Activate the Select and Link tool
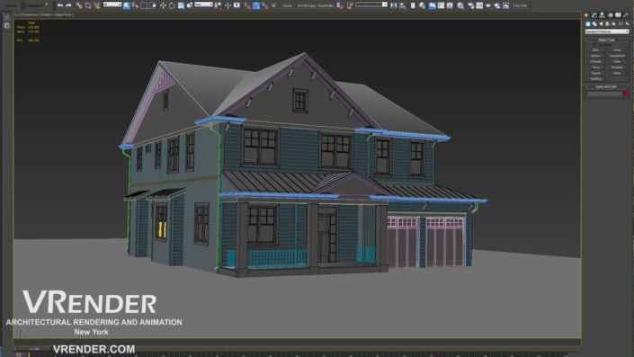Screen dimensions: 634x357 click(79, 5)
